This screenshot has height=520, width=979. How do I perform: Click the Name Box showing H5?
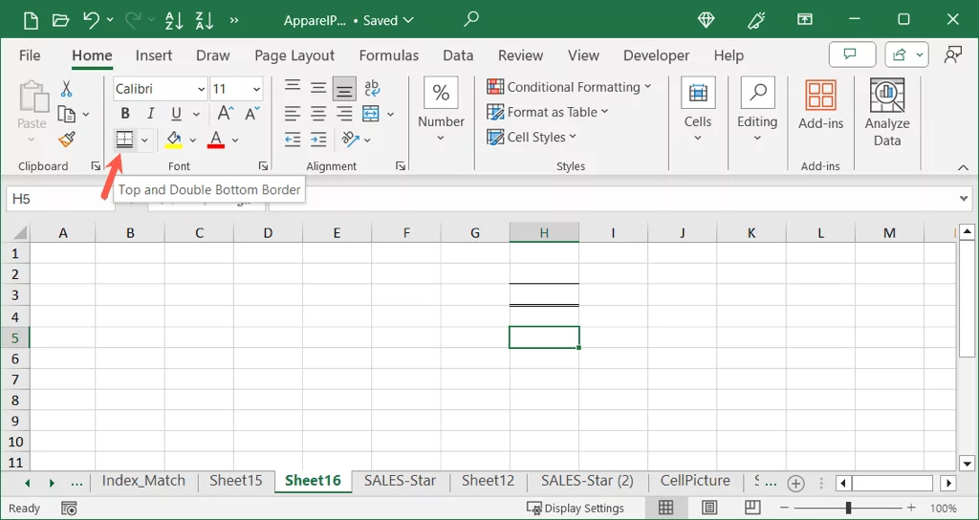60,199
